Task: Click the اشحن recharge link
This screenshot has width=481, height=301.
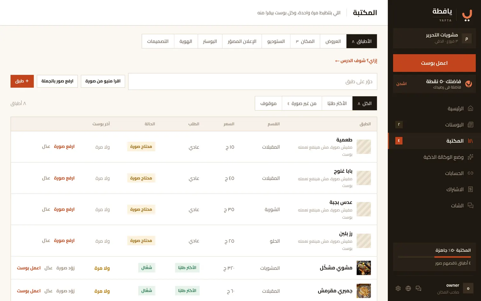Action: [x=401, y=84]
